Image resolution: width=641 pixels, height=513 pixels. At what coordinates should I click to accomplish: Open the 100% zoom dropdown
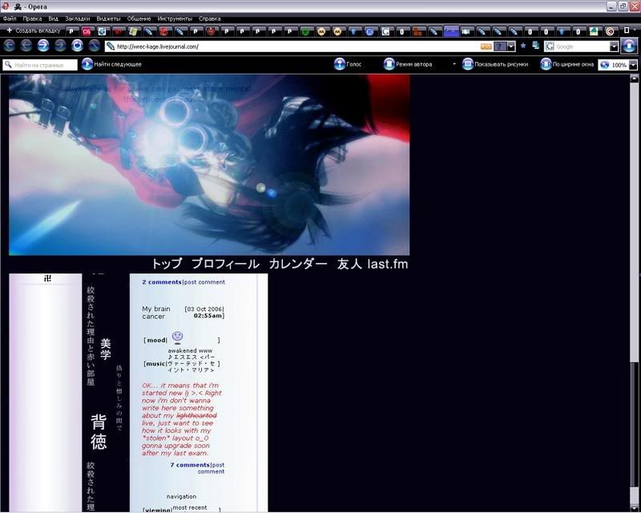633,65
